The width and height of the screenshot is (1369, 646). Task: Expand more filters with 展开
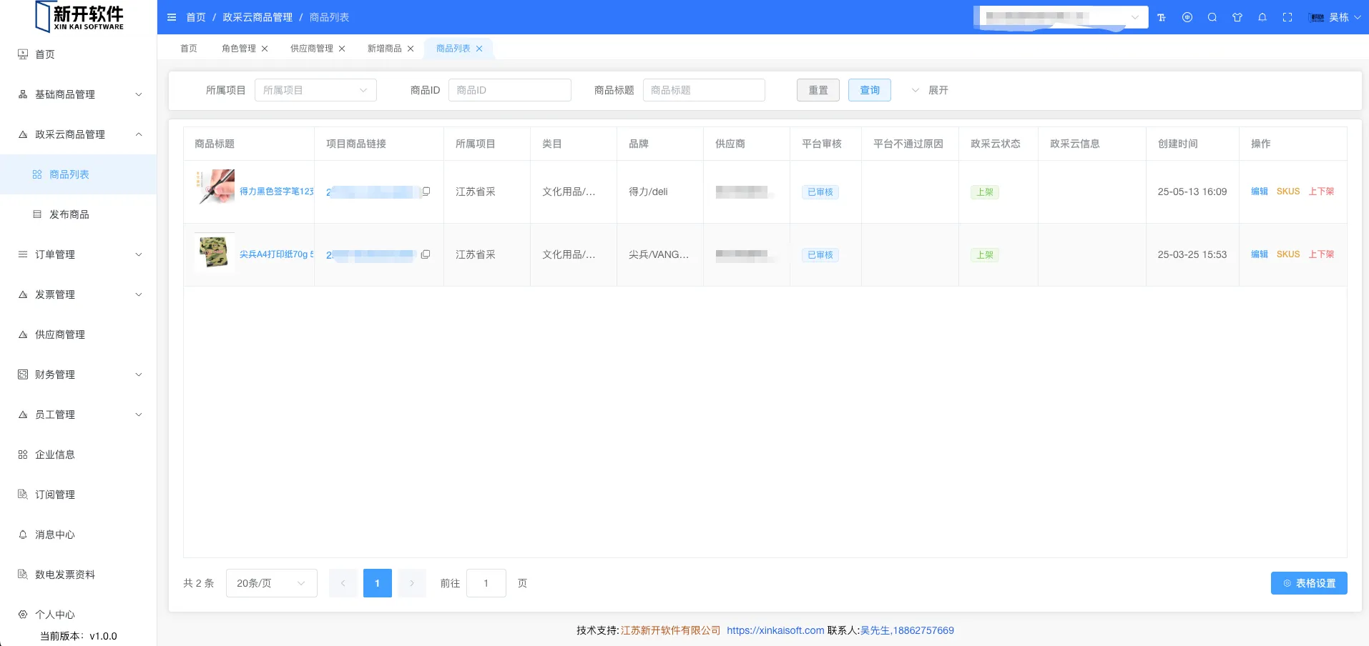(x=930, y=90)
